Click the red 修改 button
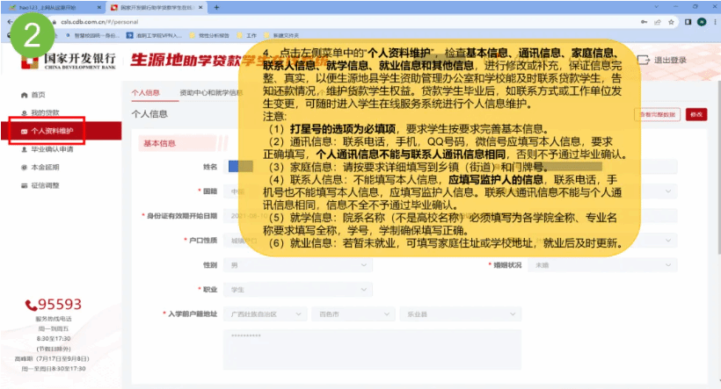This screenshot has width=721, height=389. click(x=696, y=114)
